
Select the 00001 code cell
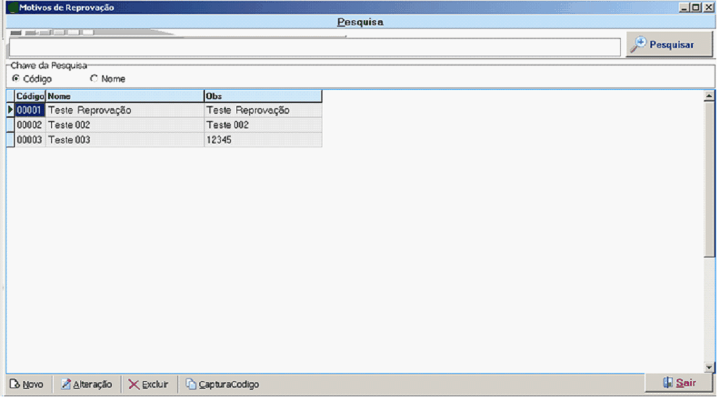coord(30,110)
